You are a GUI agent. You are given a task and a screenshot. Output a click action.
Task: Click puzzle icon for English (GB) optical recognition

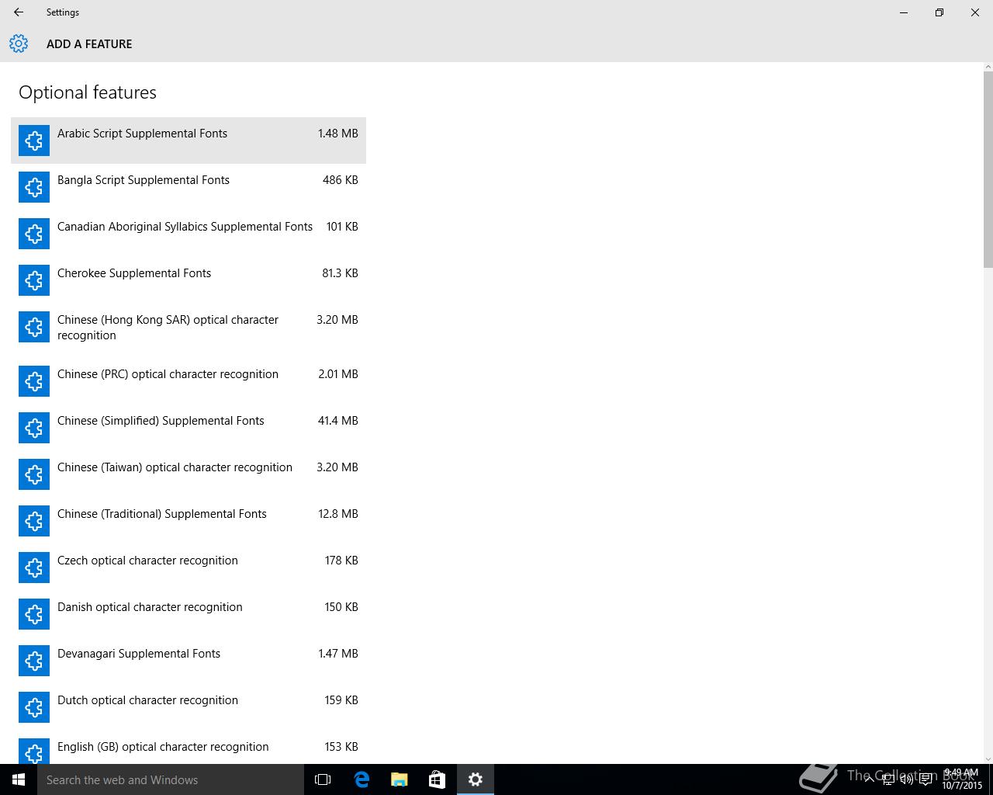[34, 751]
